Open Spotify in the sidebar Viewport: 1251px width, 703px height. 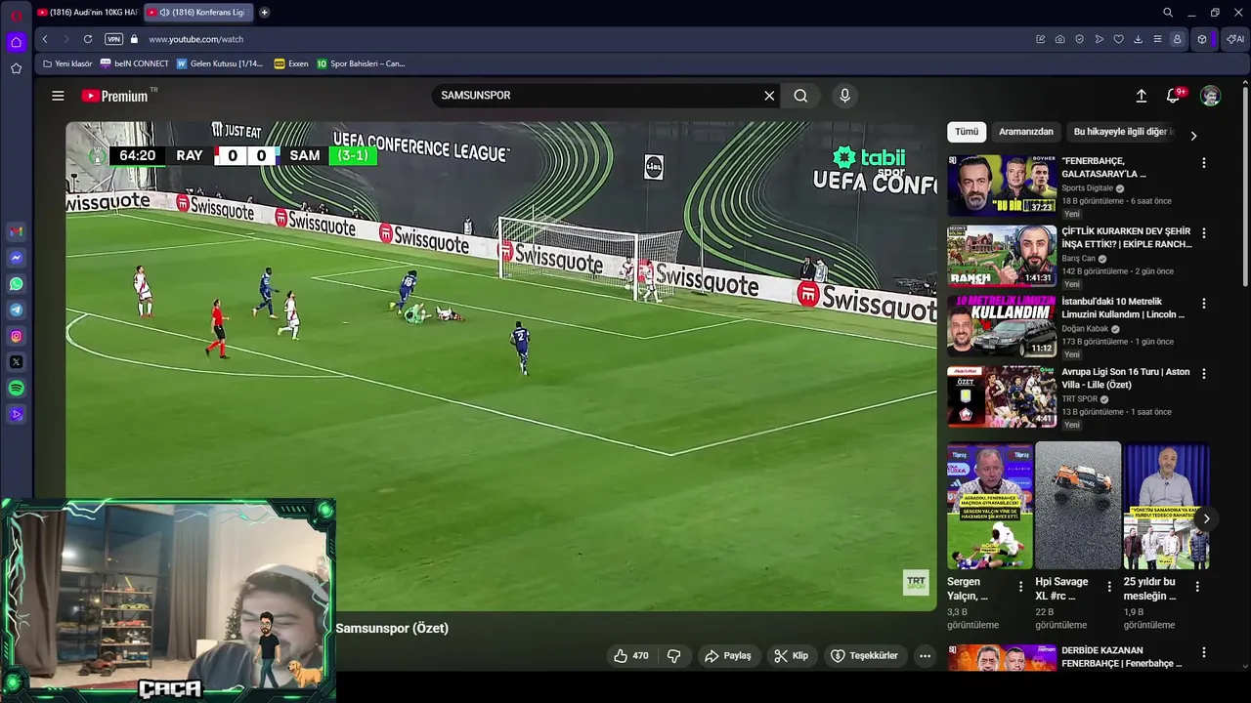coord(16,388)
